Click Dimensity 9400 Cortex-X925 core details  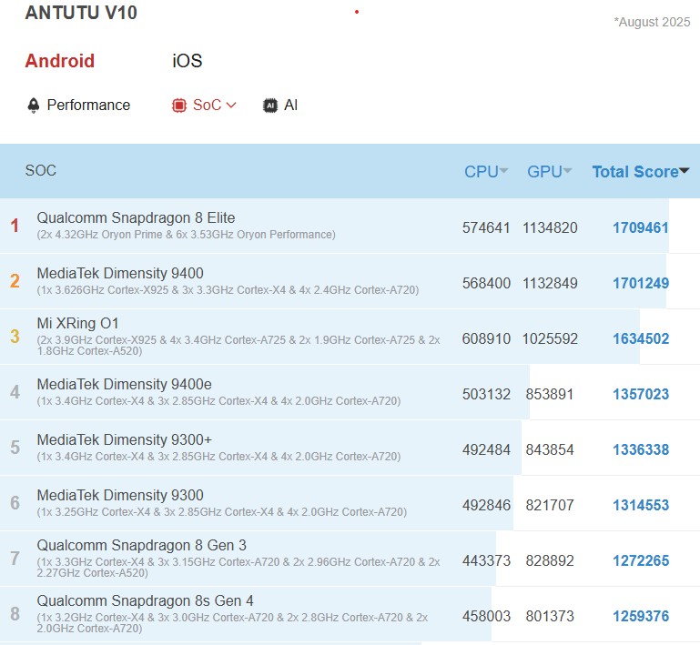[228, 290]
